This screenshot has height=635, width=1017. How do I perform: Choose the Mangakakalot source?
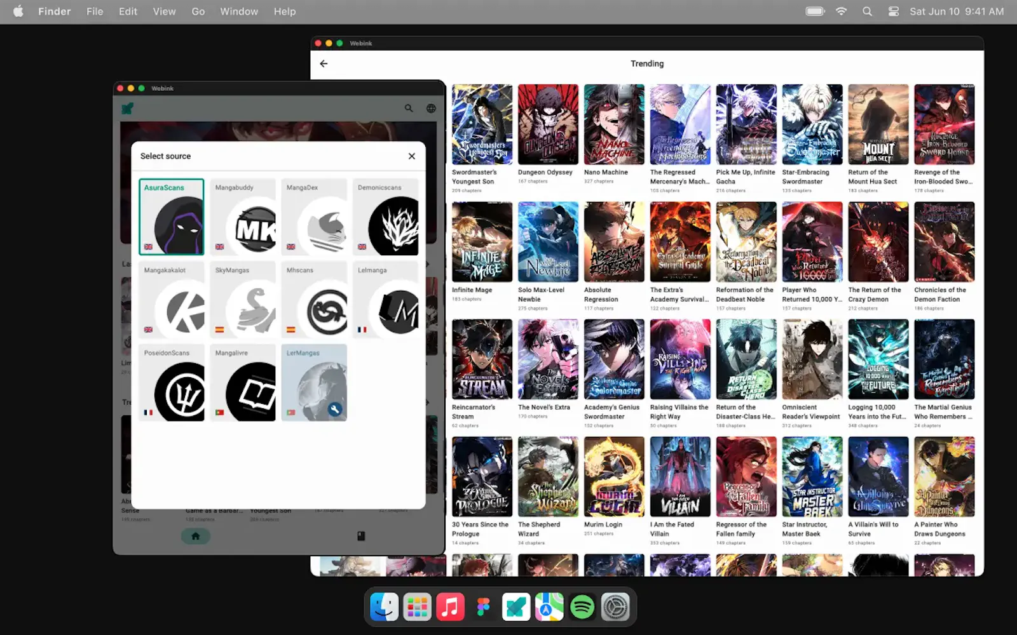click(x=172, y=299)
